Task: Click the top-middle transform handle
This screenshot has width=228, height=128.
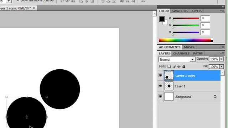Action: (26, 97)
